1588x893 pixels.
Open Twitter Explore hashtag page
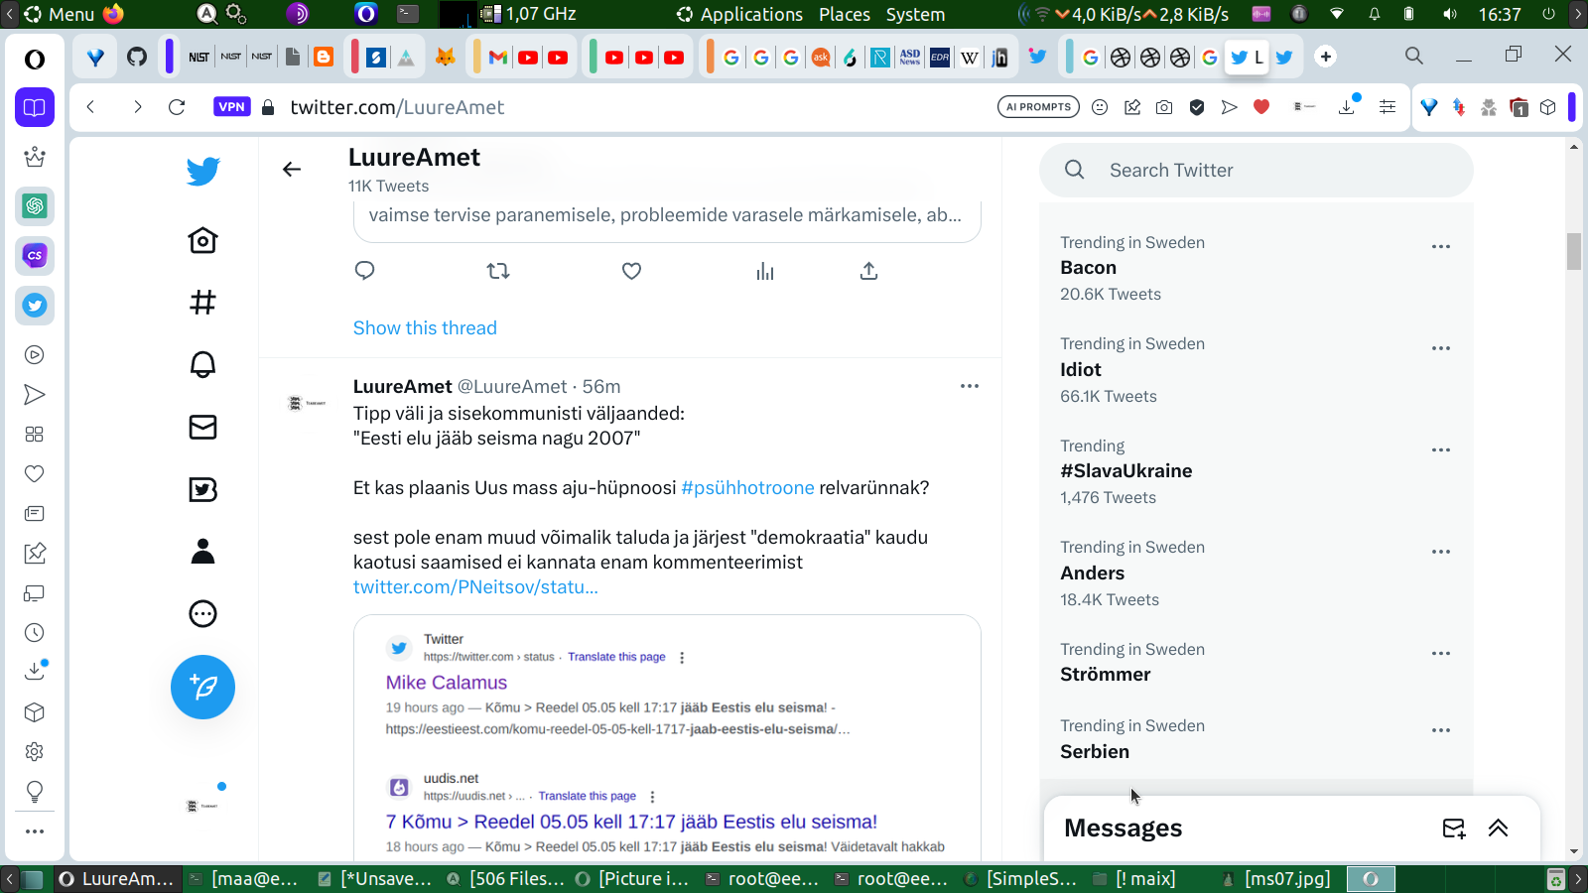pos(202,303)
